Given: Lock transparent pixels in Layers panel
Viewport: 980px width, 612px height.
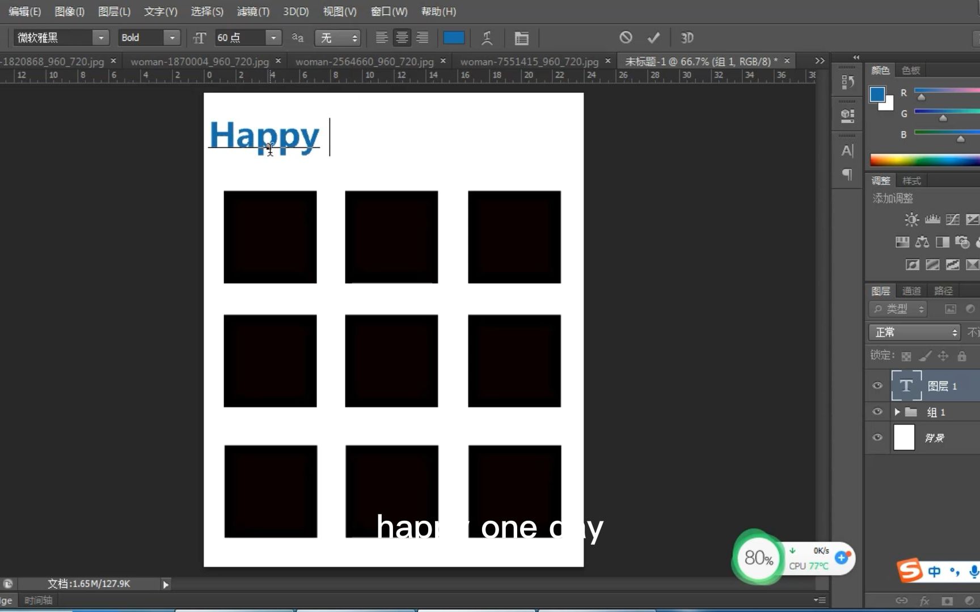Looking at the screenshot, I should (906, 356).
